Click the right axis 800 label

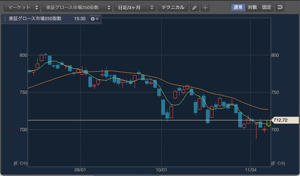pos(275,55)
